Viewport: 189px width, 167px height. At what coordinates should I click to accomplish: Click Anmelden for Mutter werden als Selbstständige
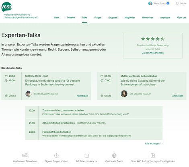pyautogui.click(x=178, y=96)
